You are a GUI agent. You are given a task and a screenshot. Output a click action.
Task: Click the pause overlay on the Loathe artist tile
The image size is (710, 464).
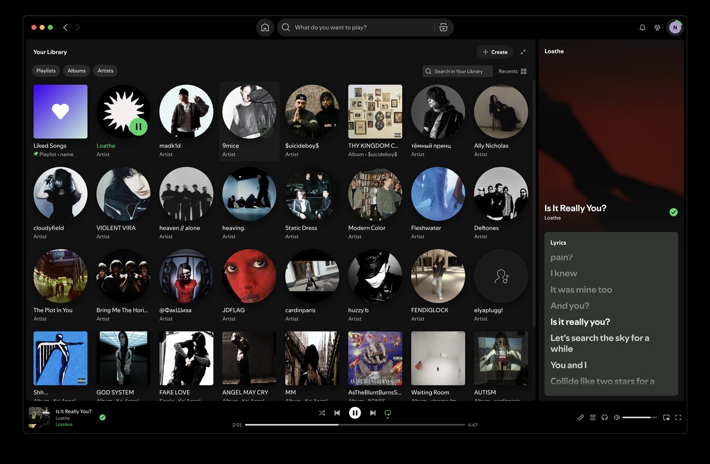pos(138,126)
